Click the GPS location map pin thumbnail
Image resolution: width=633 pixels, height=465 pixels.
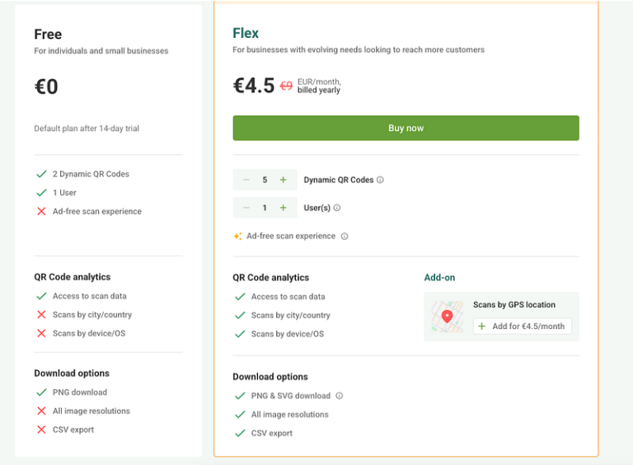point(448,317)
